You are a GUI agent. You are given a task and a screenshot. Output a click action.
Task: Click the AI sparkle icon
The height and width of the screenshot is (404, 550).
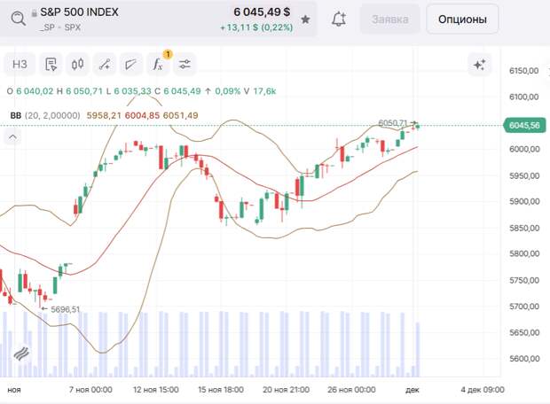click(480, 65)
